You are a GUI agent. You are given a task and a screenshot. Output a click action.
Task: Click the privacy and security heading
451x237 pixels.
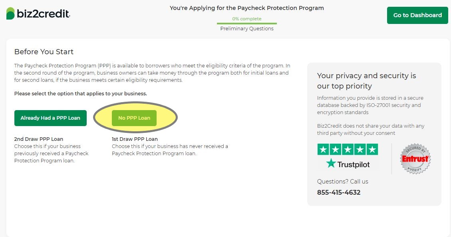coord(366,81)
